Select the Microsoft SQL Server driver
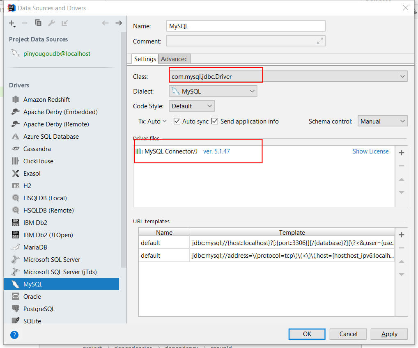Viewport: 418px width, 348px height. 61,259
